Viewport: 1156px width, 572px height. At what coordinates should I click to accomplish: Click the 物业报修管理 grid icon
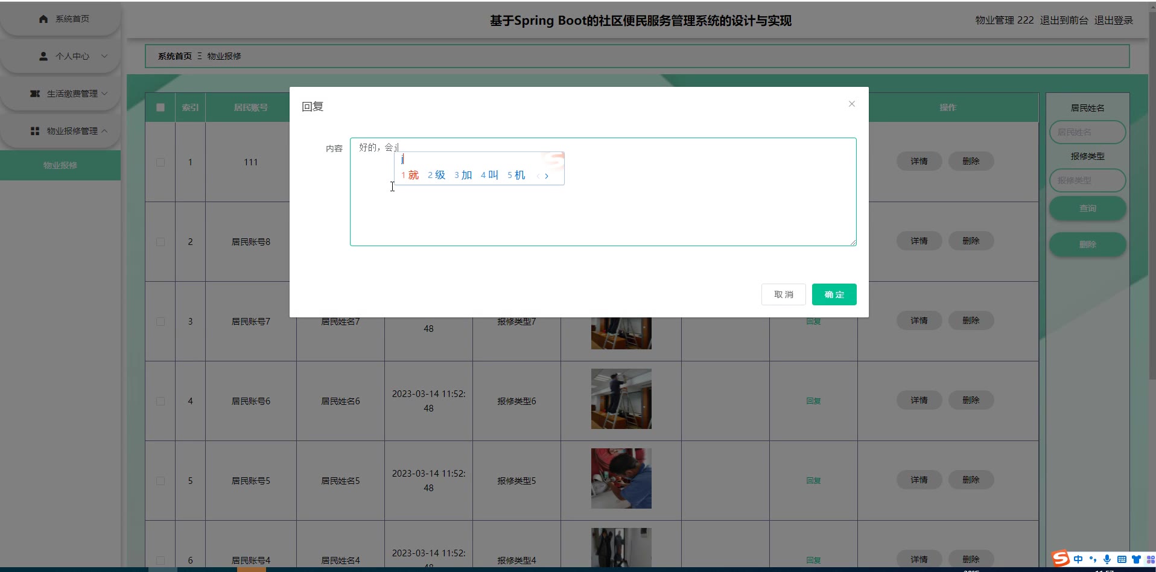pos(35,131)
